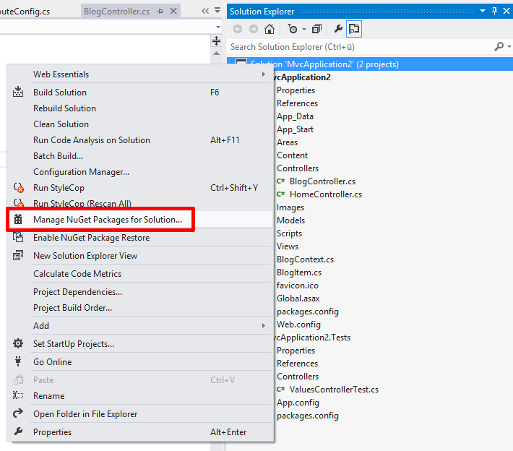Toggle the Preview Selected Items button
The width and height of the screenshot is (513, 451).
354,29
